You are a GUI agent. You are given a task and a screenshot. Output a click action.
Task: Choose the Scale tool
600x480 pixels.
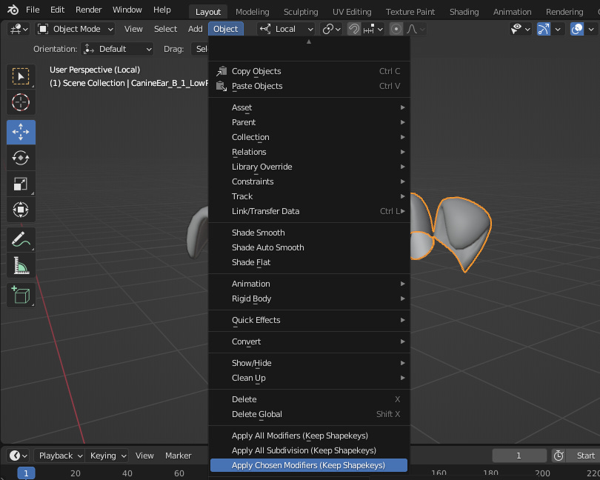21,184
